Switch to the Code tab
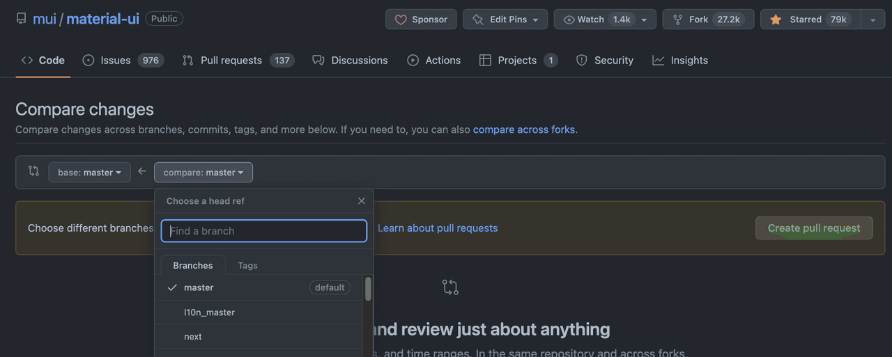 (43, 61)
